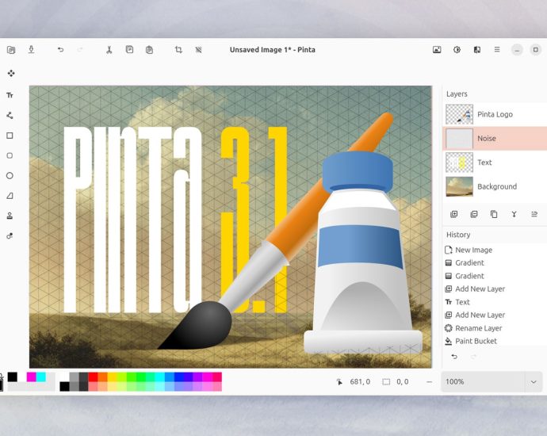547x436 pixels.
Task: Select the Text tool in toolbox
Action: click(10, 95)
